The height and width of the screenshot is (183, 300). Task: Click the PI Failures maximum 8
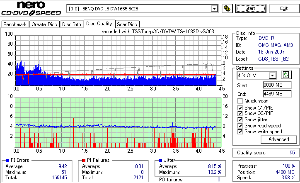click(142, 172)
